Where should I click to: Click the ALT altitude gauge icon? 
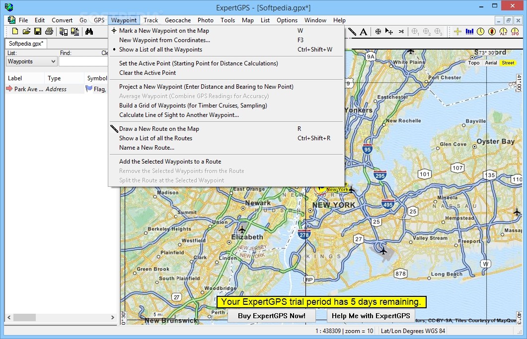pyautogui.click(x=503, y=32)
